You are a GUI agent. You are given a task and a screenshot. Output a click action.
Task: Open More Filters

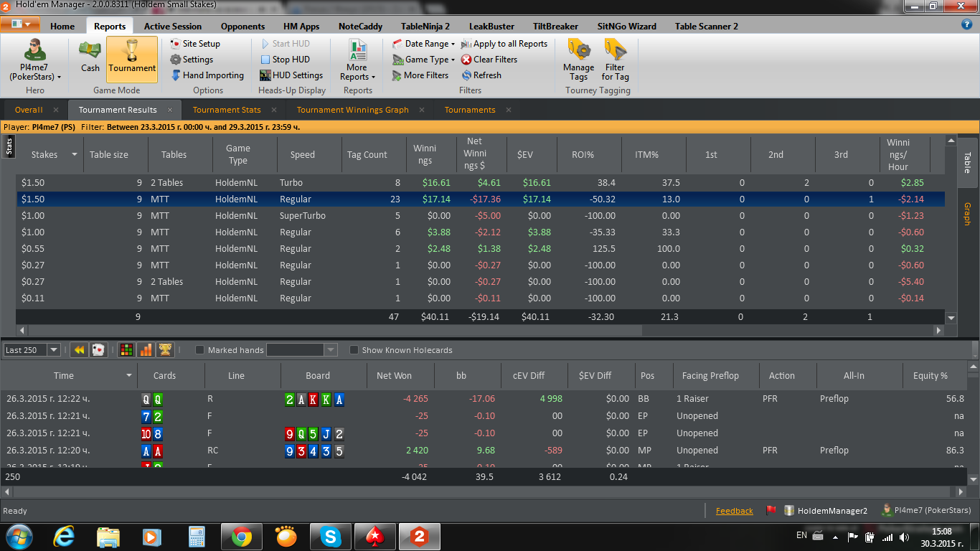click(420, 75)
